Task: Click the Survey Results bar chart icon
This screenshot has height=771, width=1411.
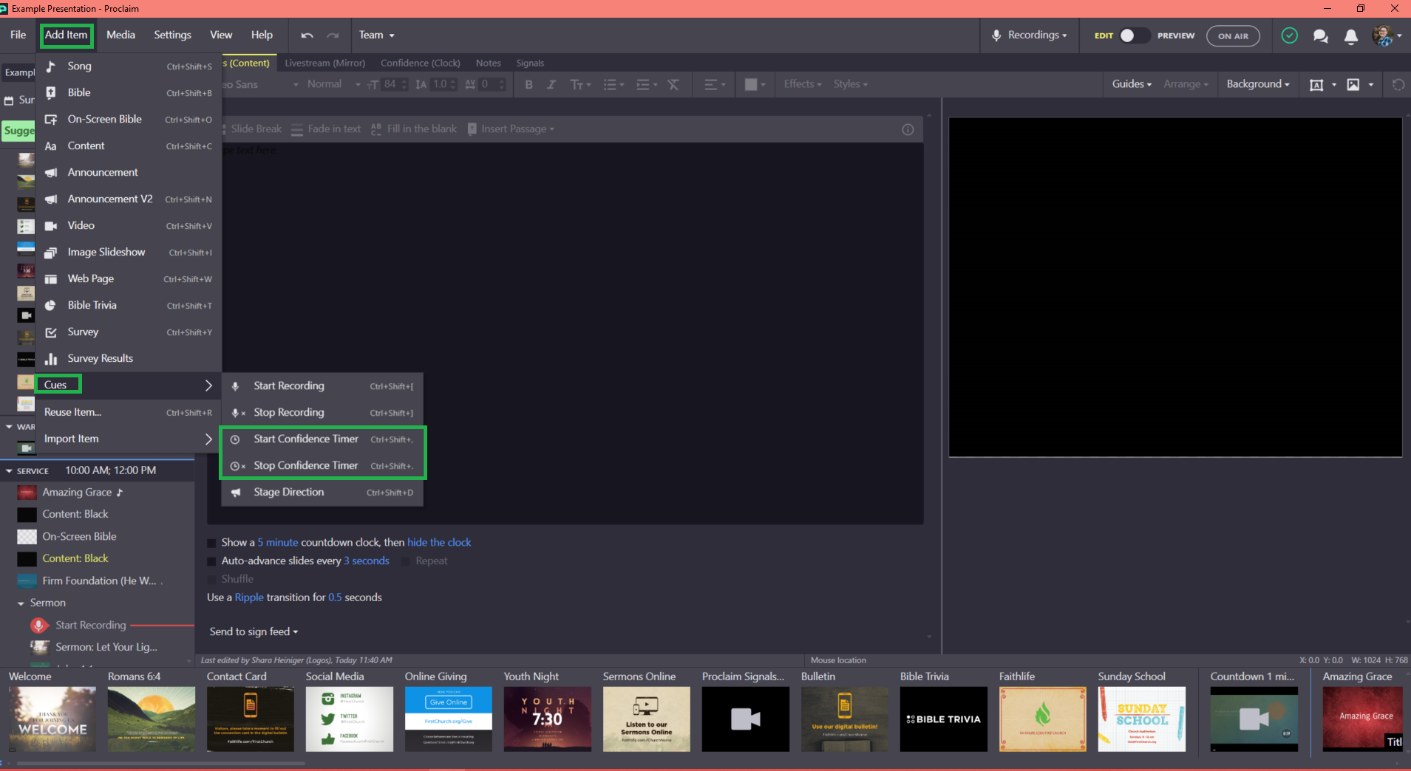Action: pyautogui.click(x=51, y=359)
